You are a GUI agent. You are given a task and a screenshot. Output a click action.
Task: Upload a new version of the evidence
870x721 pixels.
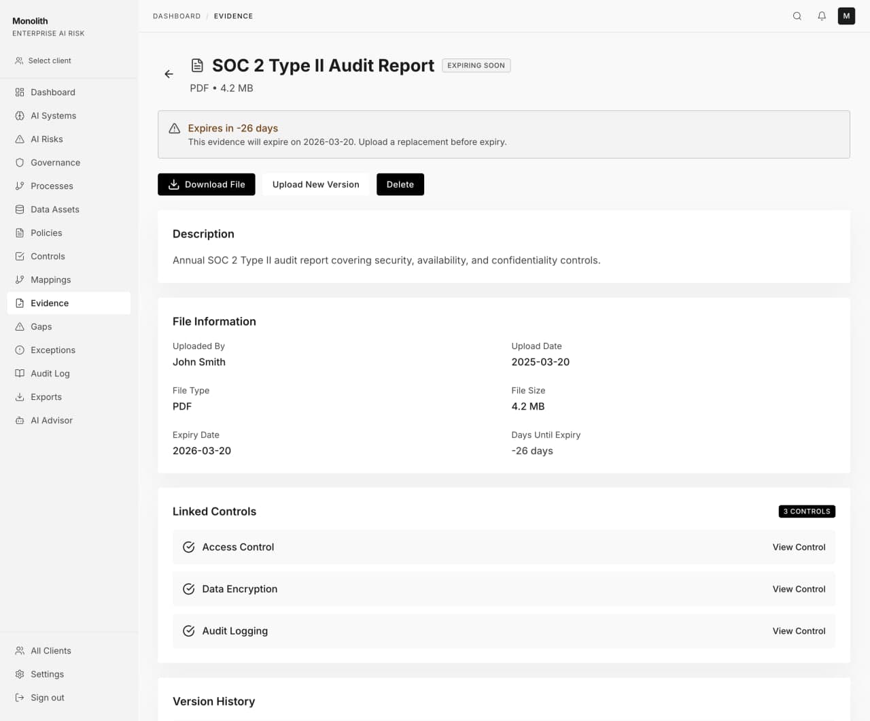315,184
